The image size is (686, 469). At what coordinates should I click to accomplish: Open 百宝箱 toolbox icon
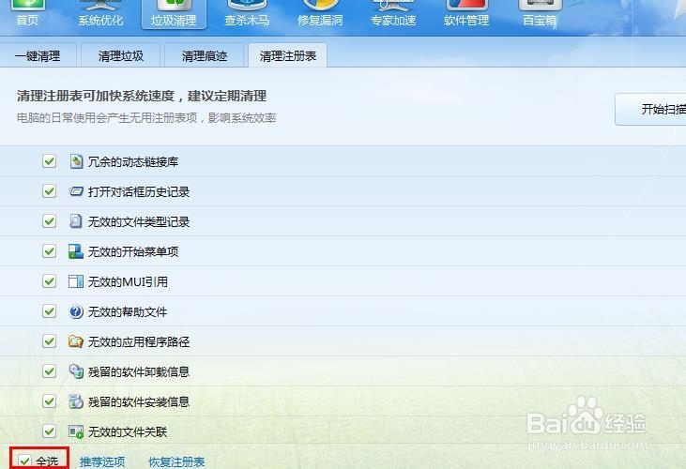point(540,13)
